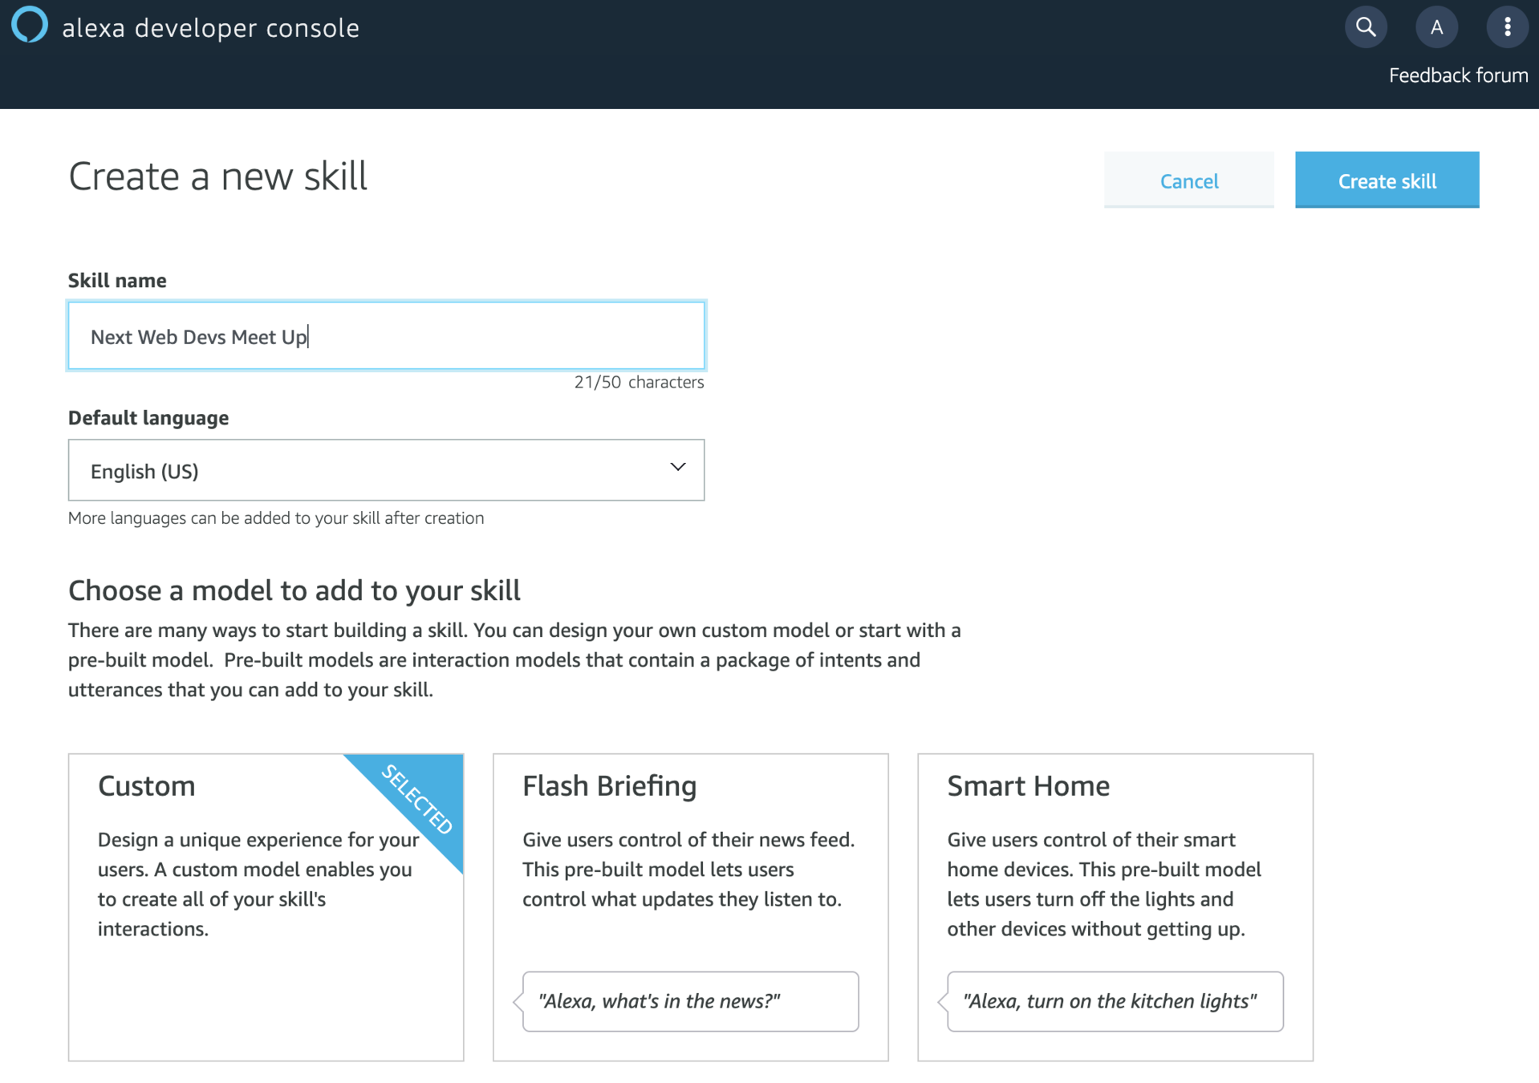Open search with the magnifier icon

point(1366,27)
